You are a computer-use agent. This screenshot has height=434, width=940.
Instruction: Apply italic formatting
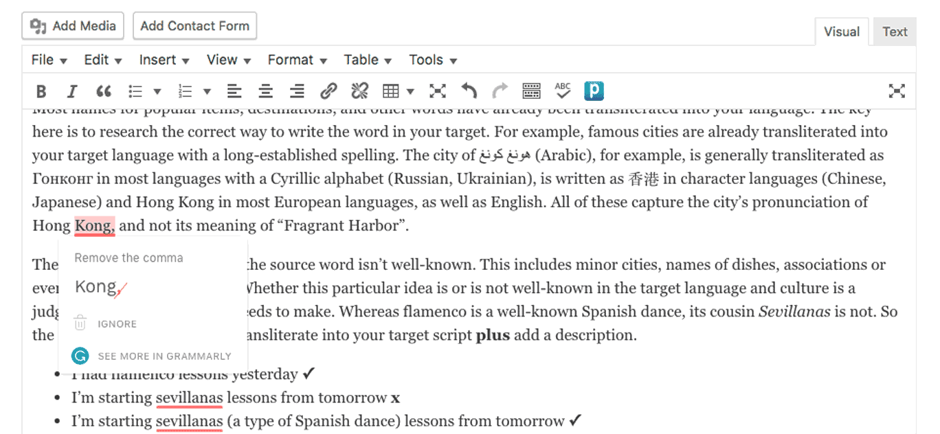[71, 91]
